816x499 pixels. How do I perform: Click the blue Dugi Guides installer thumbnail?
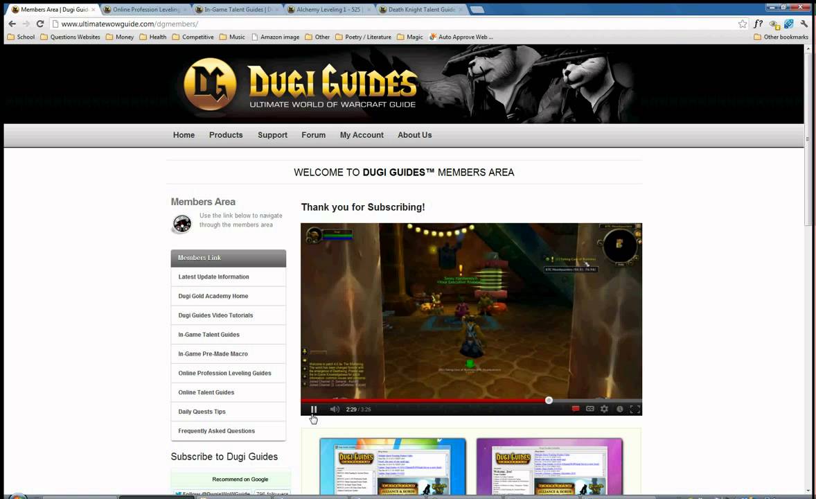[393, 466]
